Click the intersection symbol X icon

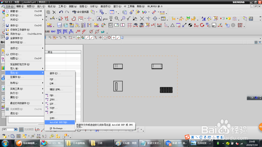tap(142, 19)
